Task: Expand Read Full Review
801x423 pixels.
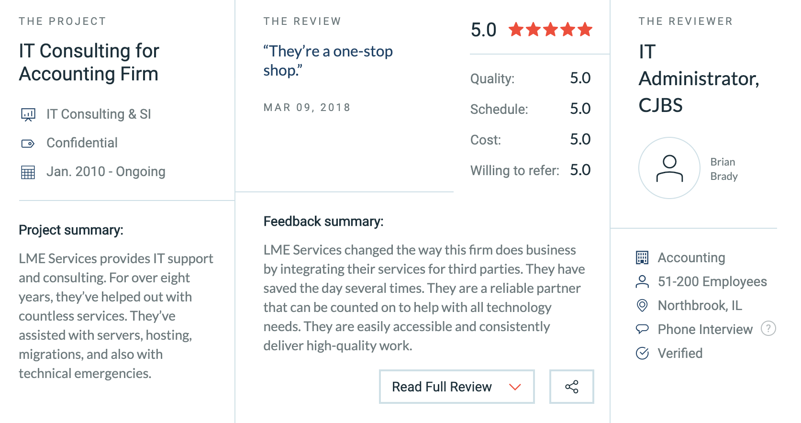Action: click(x=457, y=387)
